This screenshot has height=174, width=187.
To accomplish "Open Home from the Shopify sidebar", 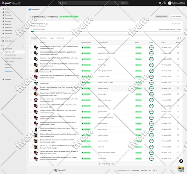I will click(x=7, y=9).
